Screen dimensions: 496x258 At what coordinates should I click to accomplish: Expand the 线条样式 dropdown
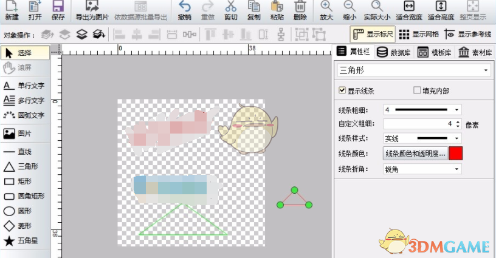click(x=422, y=139)
